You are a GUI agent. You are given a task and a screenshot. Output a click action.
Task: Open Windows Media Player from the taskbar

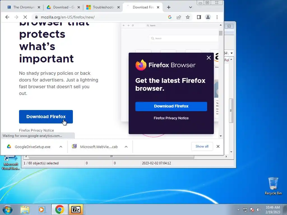(x=42, y=210)
